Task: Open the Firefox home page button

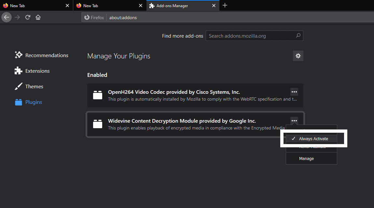Action: [38, 17]
